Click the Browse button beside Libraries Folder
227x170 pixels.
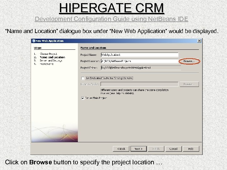pyautogui.click(x=189, y=84)
